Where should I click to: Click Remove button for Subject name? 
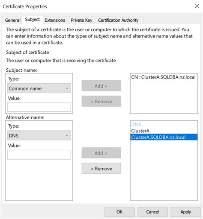pos(101,101)
